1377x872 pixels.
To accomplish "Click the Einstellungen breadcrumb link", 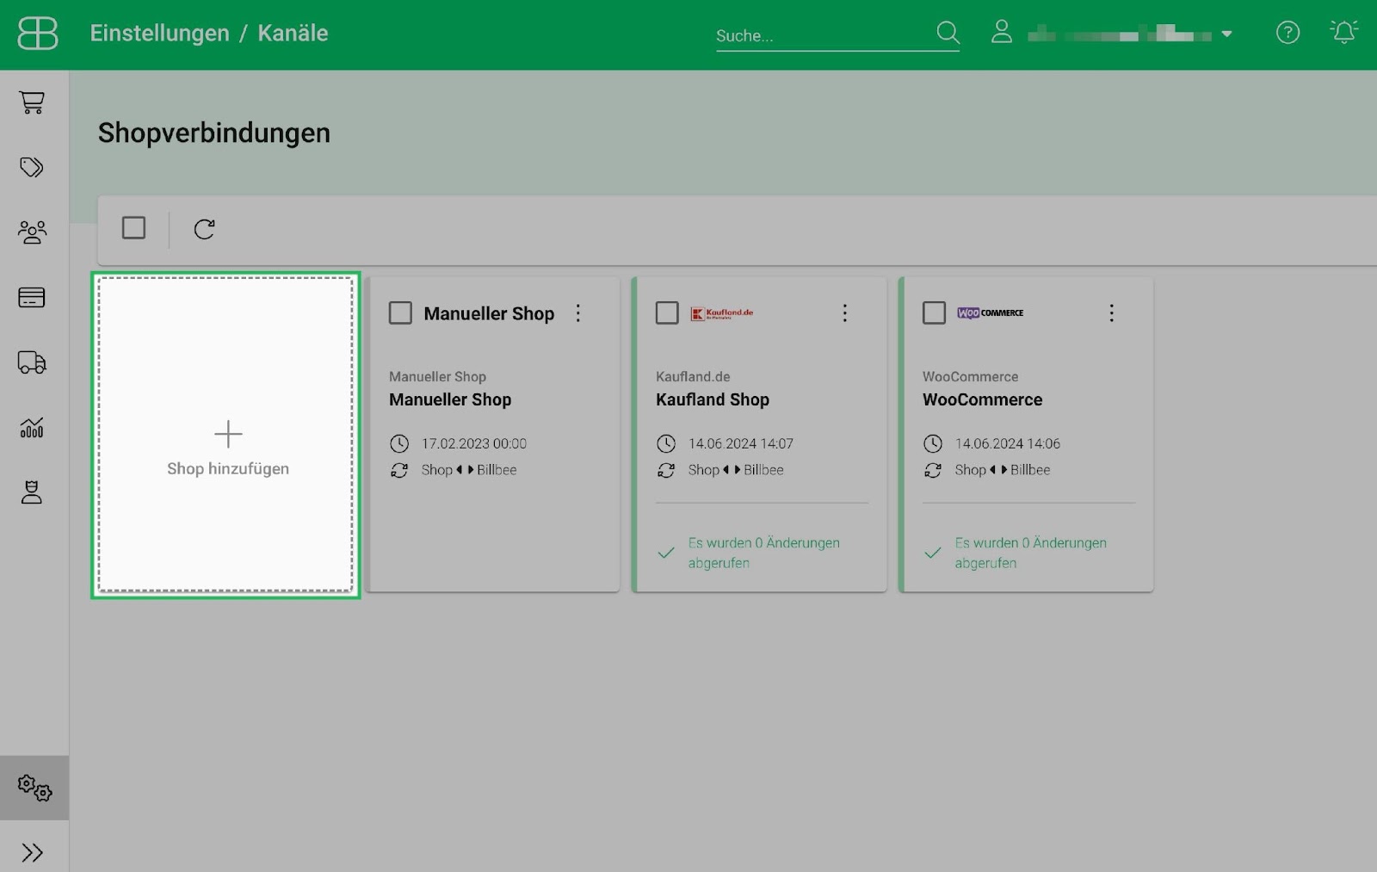I will (x=160, y=33).
